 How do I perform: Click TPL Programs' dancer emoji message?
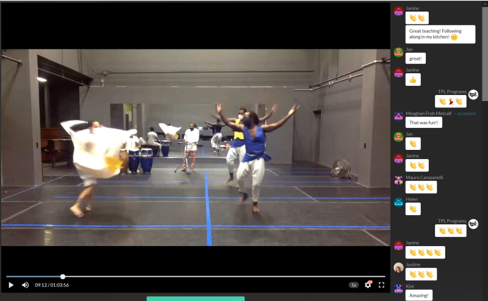click(450, 101)
